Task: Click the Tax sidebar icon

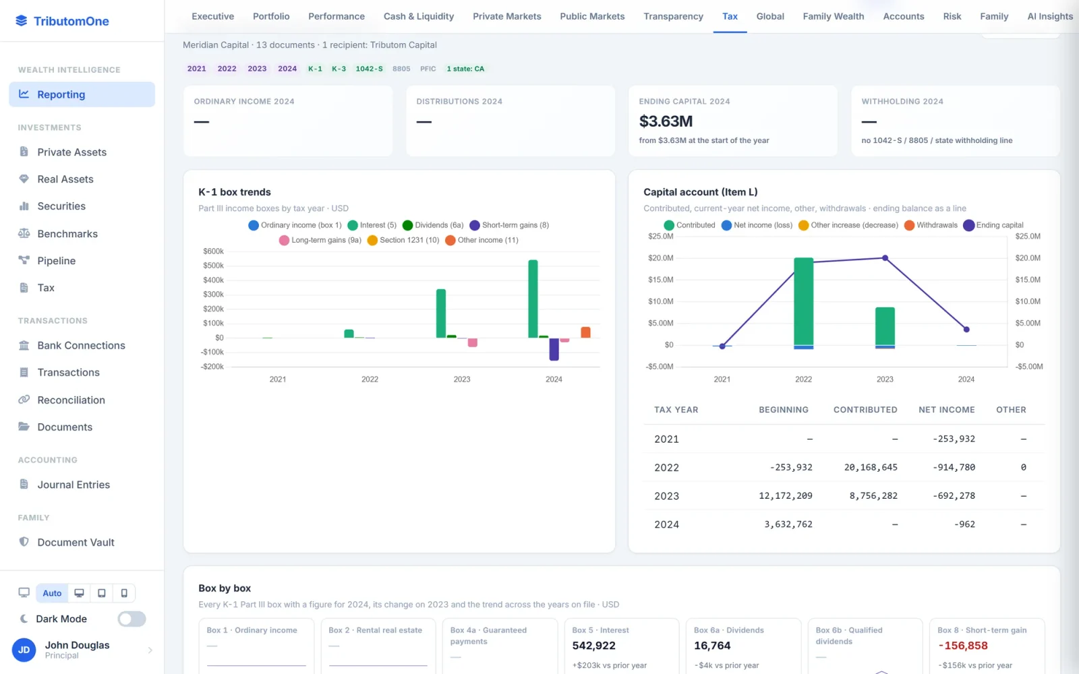Action: [x=24, y=288]
